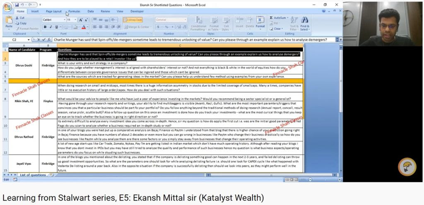Click the Insert Function fx icon
The width and height of the screenshot is (424, 205).
[49, 40]
